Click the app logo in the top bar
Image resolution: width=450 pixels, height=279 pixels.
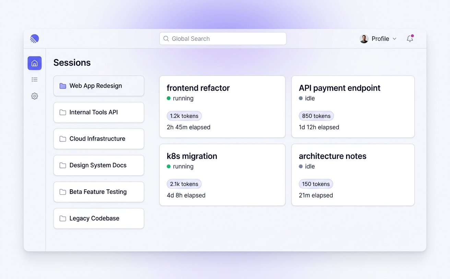(34, 39)
